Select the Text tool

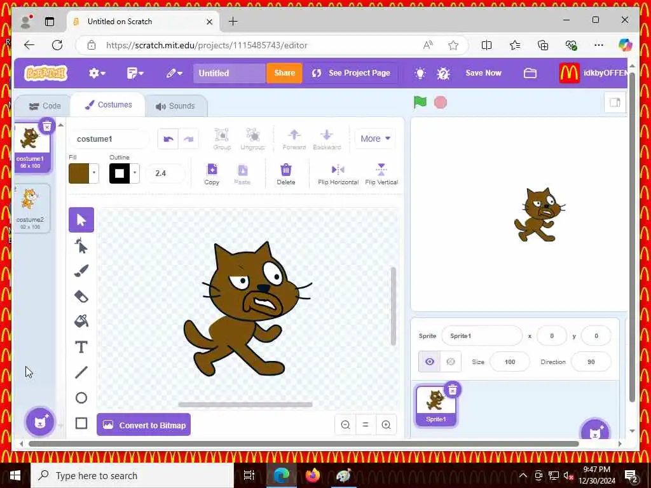(x=81, y=347)
